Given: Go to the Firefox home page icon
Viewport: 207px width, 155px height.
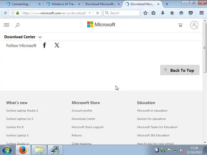Looking at the screenshot, I should (x=172, y=13).
